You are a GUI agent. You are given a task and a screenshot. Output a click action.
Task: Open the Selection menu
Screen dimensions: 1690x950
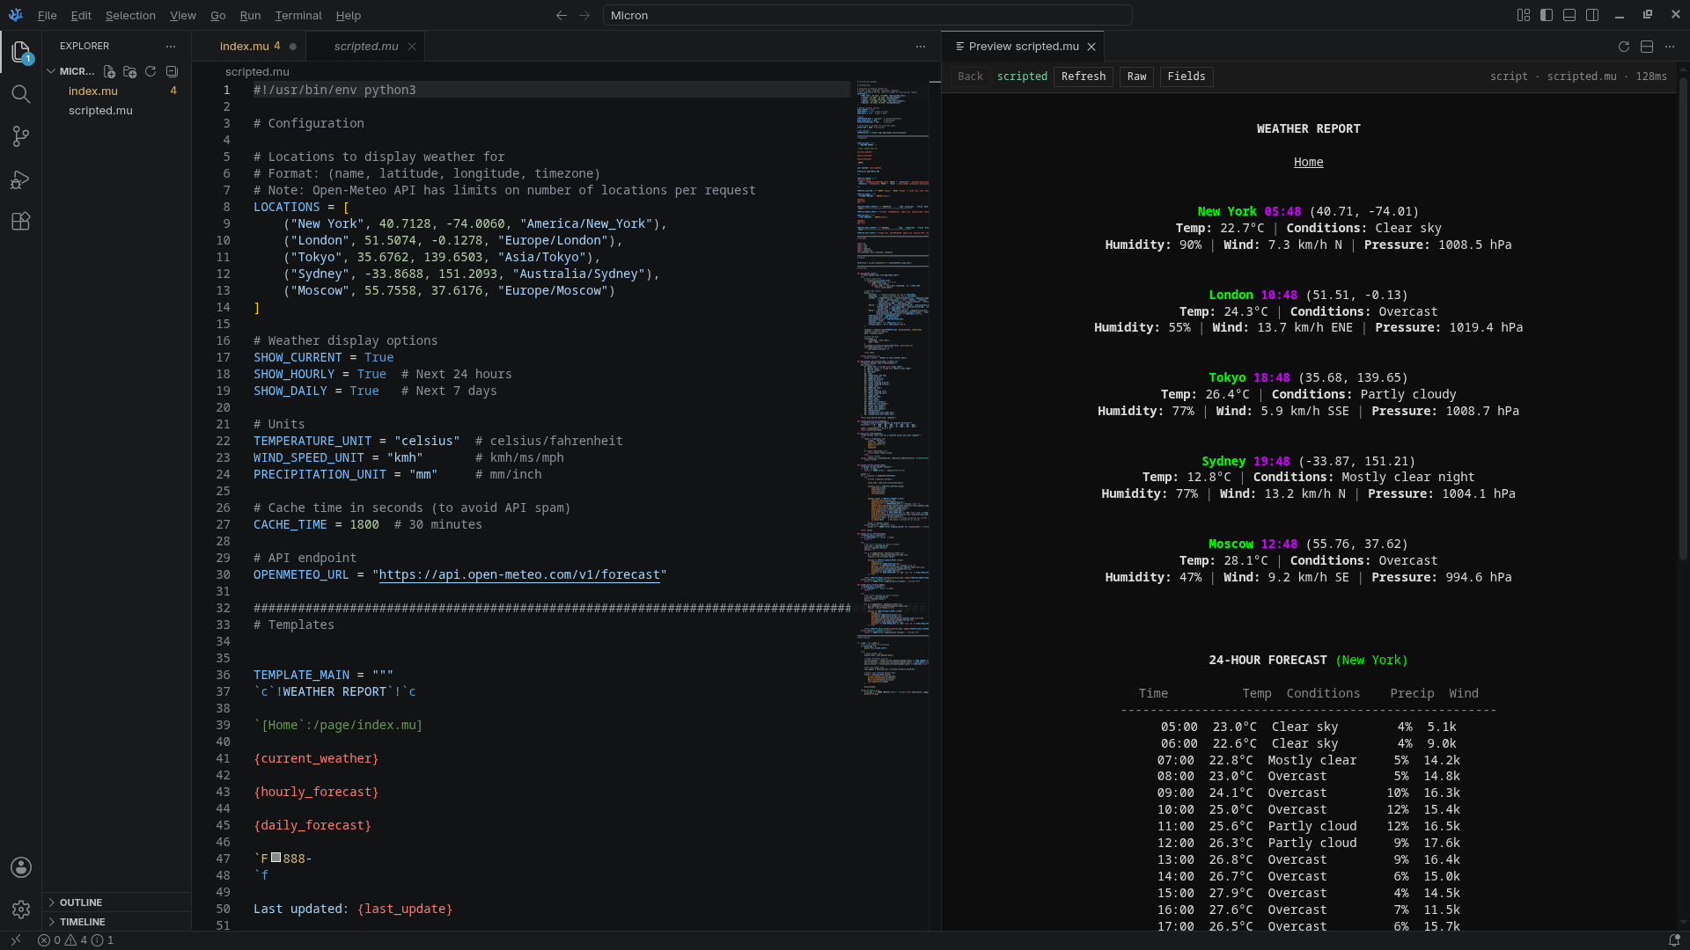130,15
